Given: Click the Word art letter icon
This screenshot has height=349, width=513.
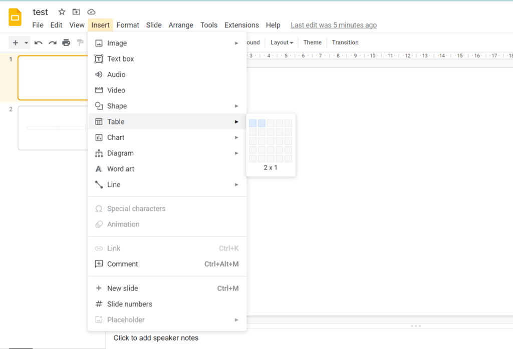Looking at the screenshot, I should [x=99, y=169].
